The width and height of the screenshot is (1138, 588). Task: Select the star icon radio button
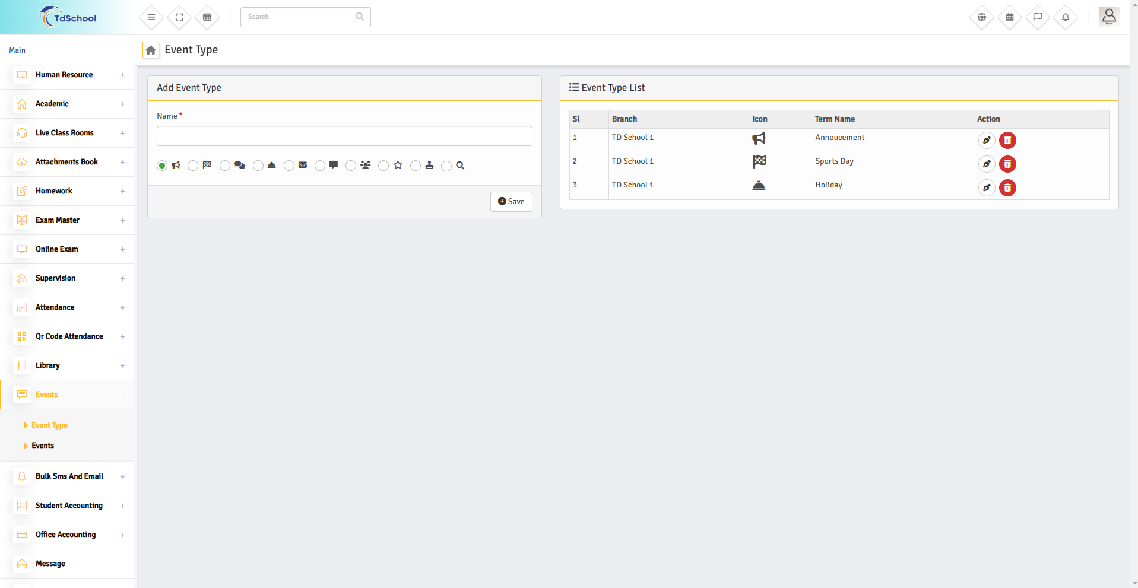[x=383, y=166]
